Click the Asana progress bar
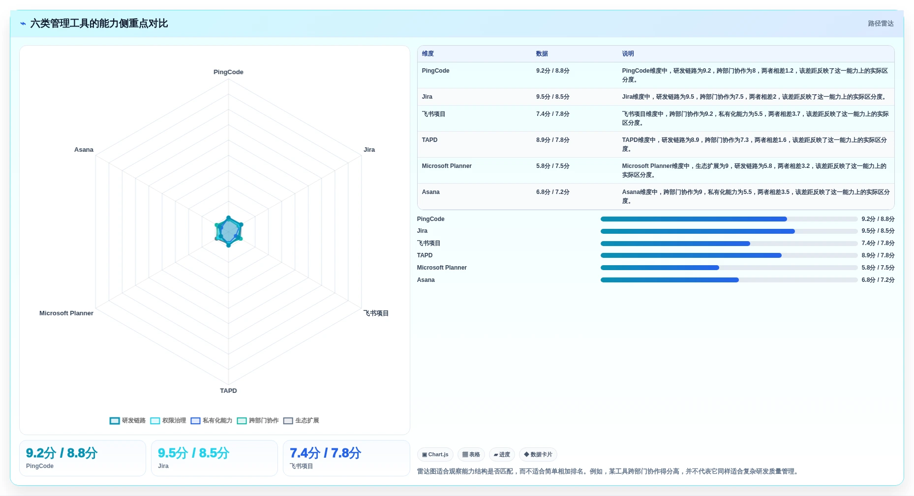The width and height of the screenshot is (914, 496). [x=729, y=280]
